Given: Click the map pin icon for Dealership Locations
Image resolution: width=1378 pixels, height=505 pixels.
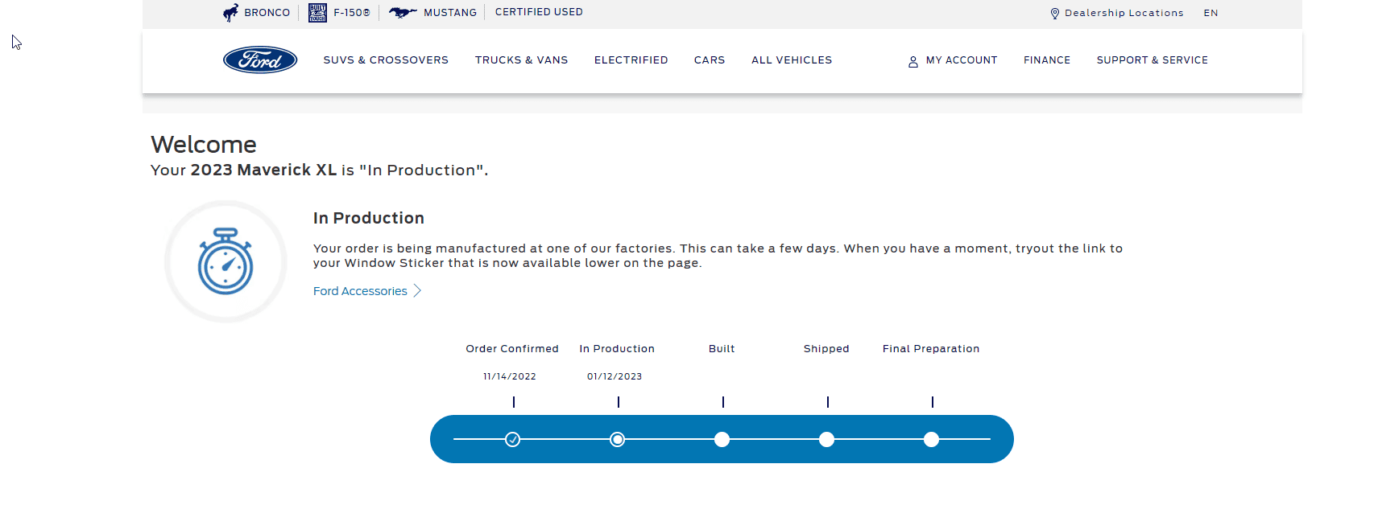Looking at the screenshot, I should [x=1055, y=14].
